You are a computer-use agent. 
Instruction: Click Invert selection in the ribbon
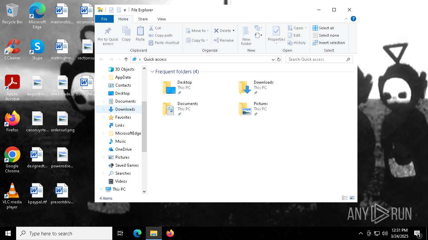point(329,43)
